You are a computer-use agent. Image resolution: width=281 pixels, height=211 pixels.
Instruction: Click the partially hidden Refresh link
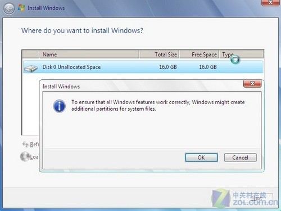[x=34, y=144]
